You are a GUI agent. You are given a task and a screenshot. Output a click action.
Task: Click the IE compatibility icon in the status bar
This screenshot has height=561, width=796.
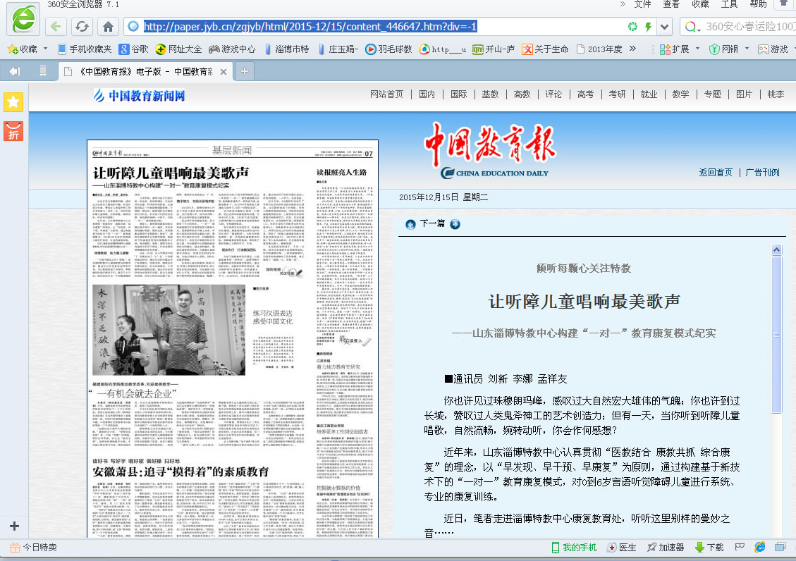coord(759,546)
